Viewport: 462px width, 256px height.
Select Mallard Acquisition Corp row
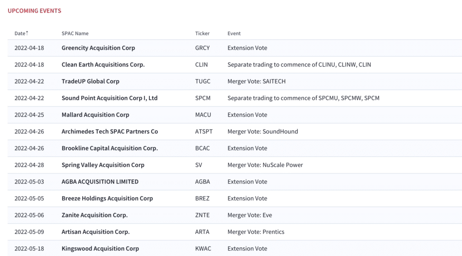point(235,115)
